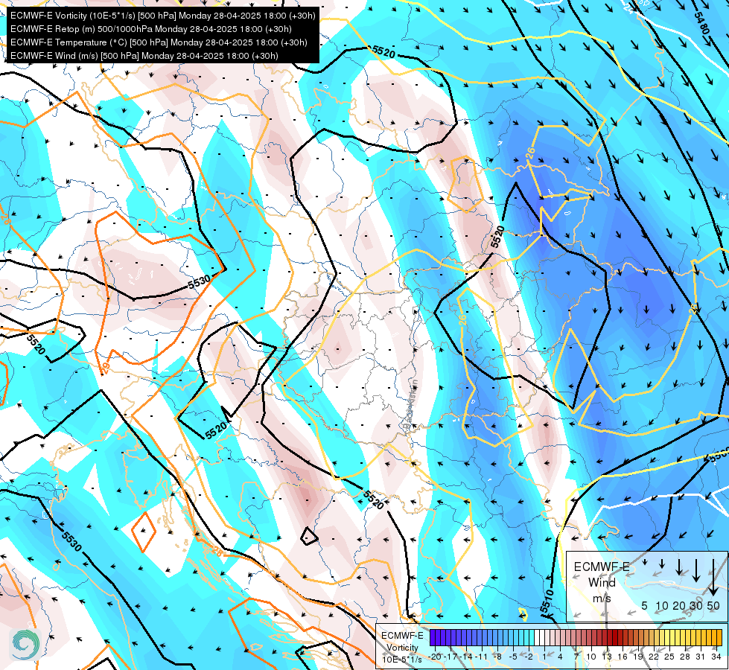Image resolution: width=729 pixels, height=670 pixels.
Task: Click the -20 tick on vorticity scale
Action: click(435, 657)
